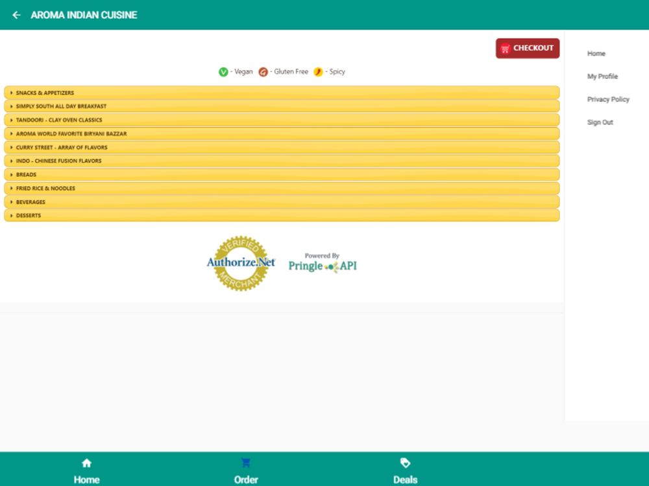Expand the Desserts category

[282, 215]
